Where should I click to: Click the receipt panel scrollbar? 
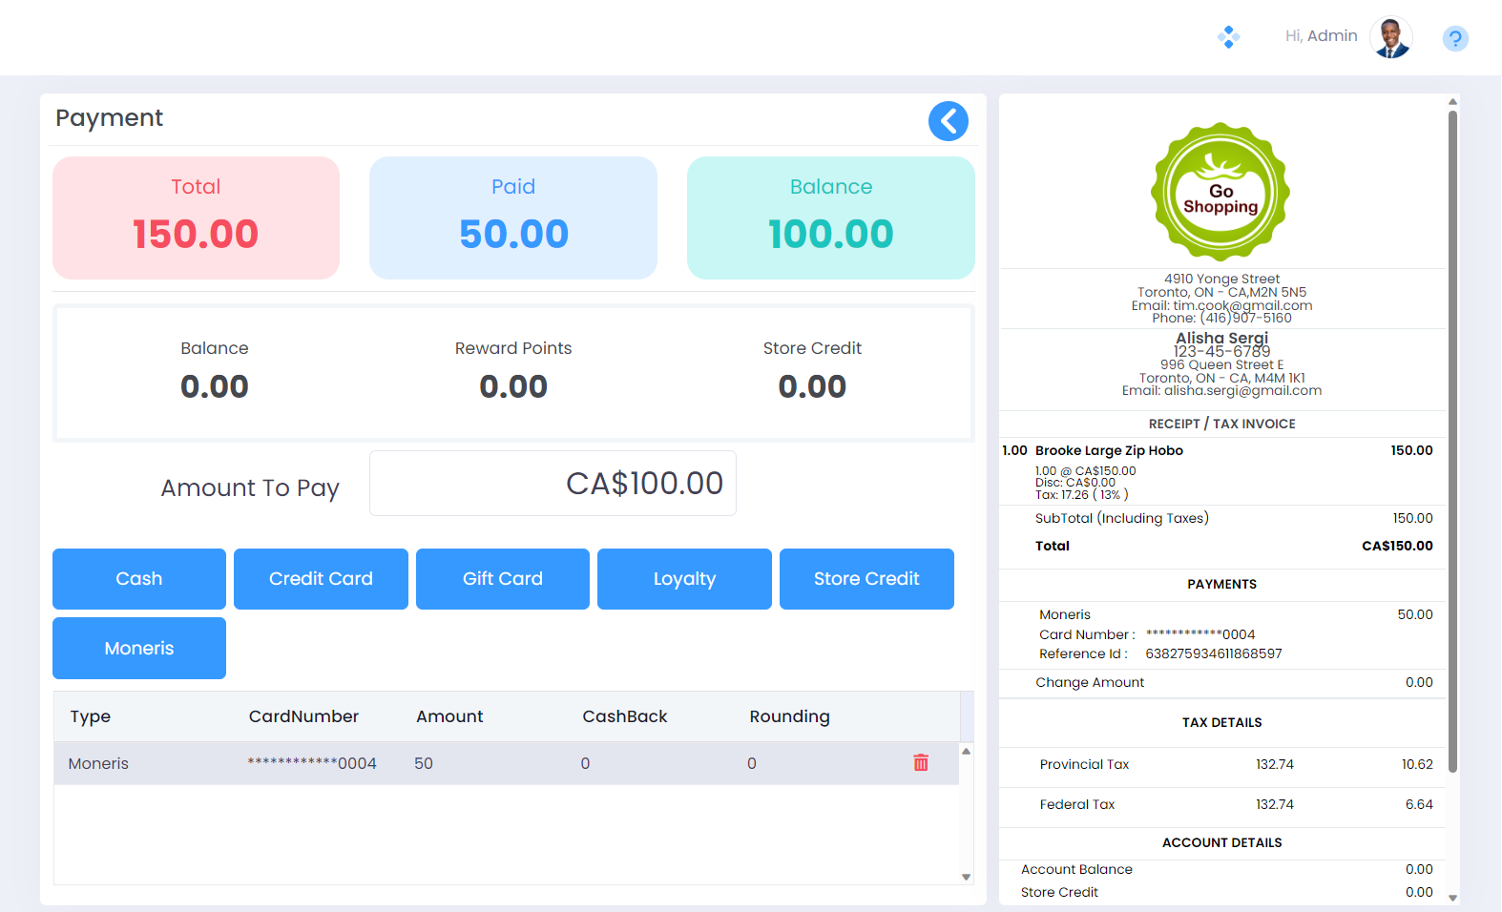click(x=1452, y=439)
